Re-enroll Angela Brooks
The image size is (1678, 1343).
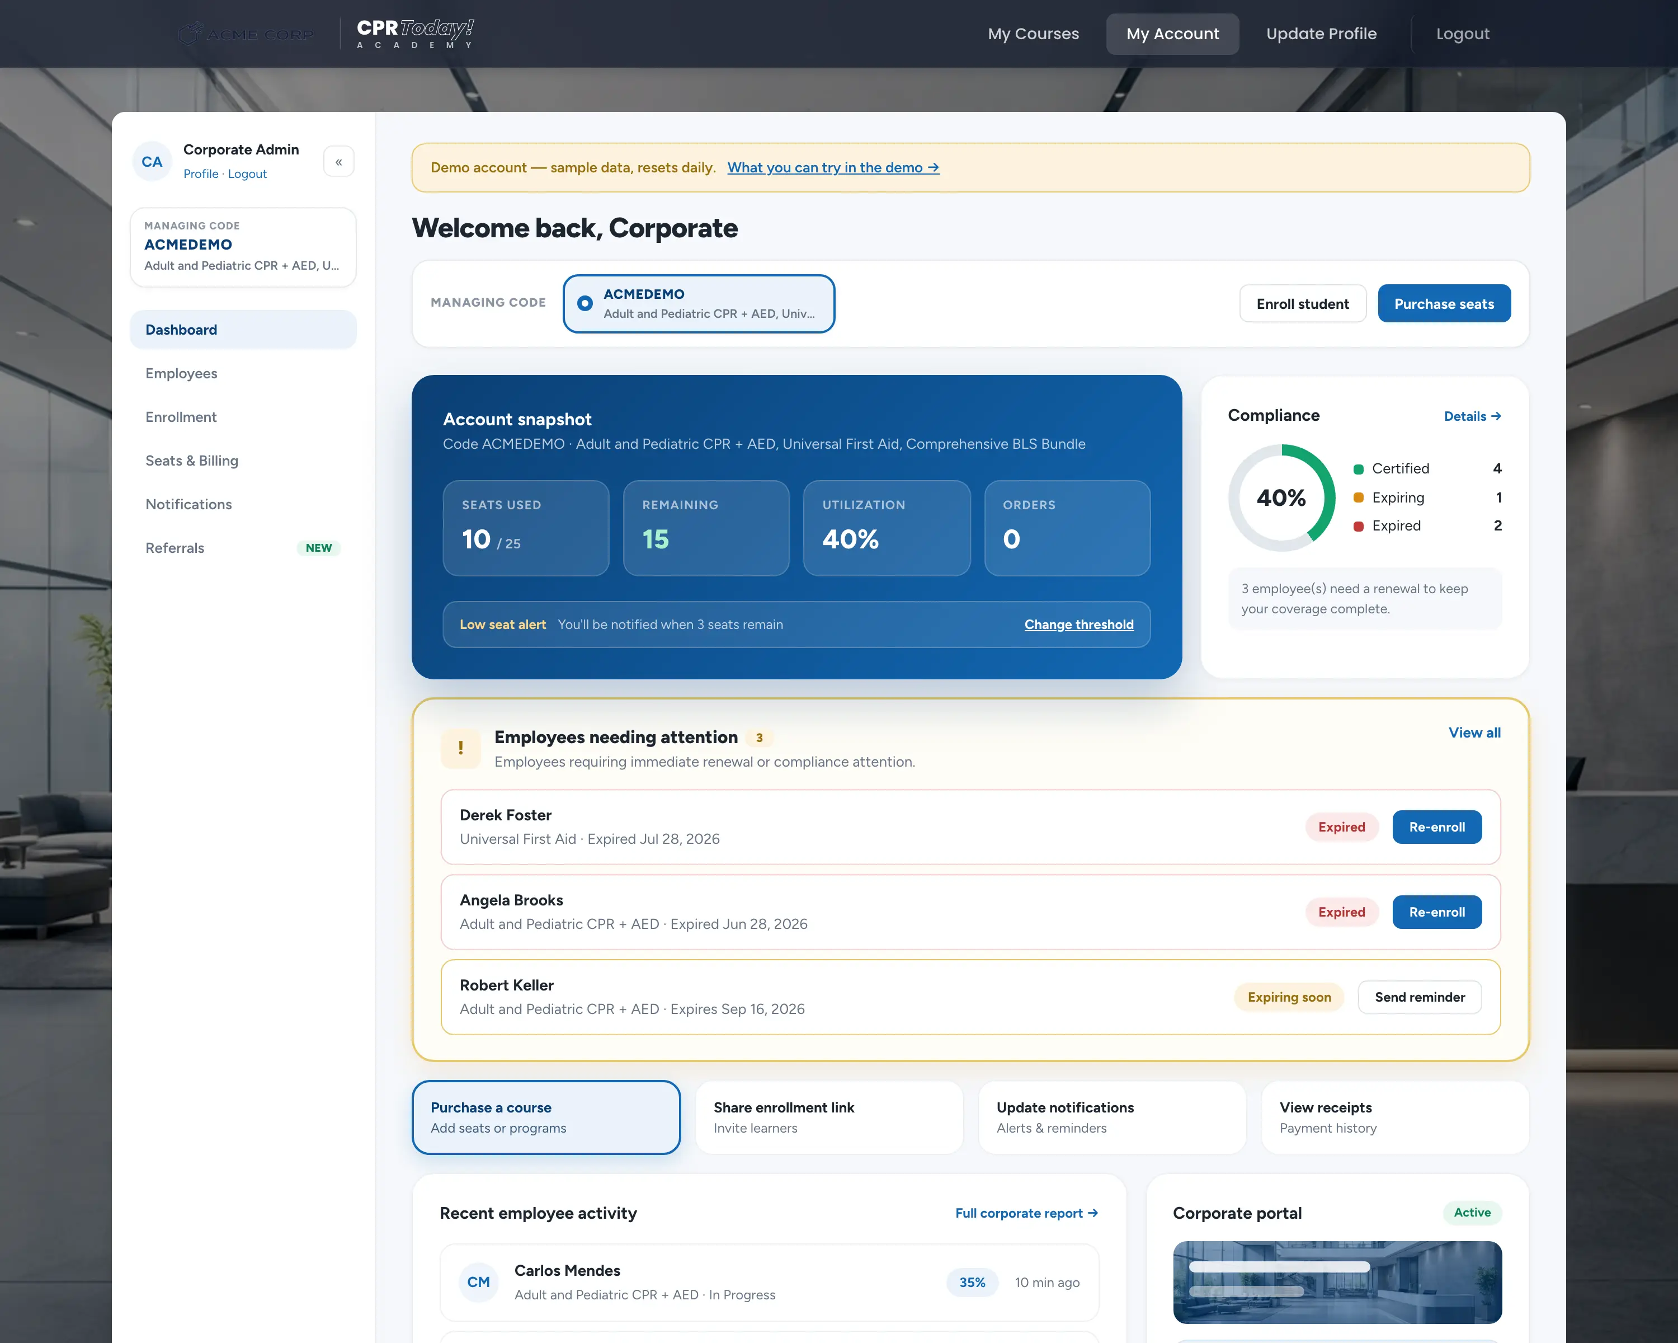[1437, 912]
